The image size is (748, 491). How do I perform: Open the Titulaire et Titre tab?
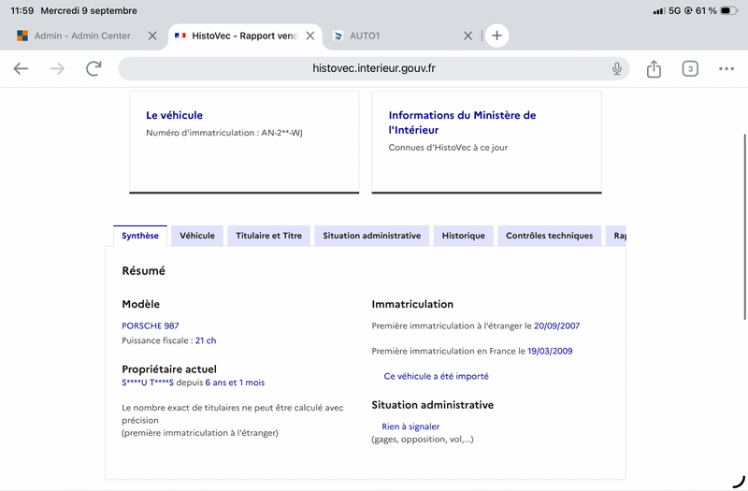268,236
